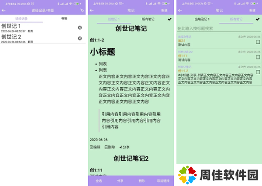The image size is (262, 186).
Task: Check the 创世记笔记2 note checkbox
Action: point(258,57)
